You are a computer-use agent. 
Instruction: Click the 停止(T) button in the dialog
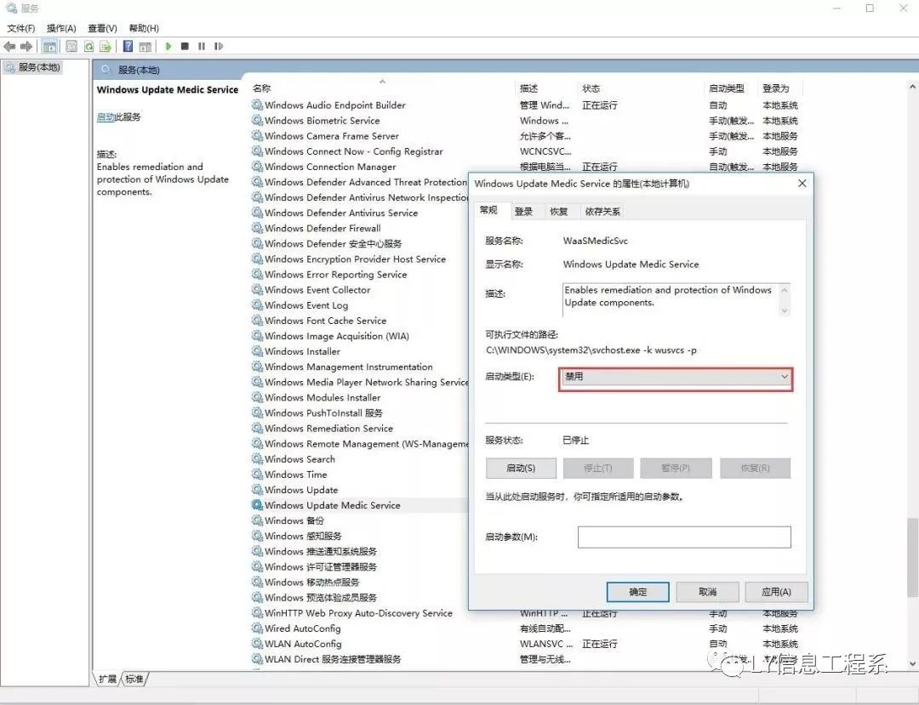point(598,468)
